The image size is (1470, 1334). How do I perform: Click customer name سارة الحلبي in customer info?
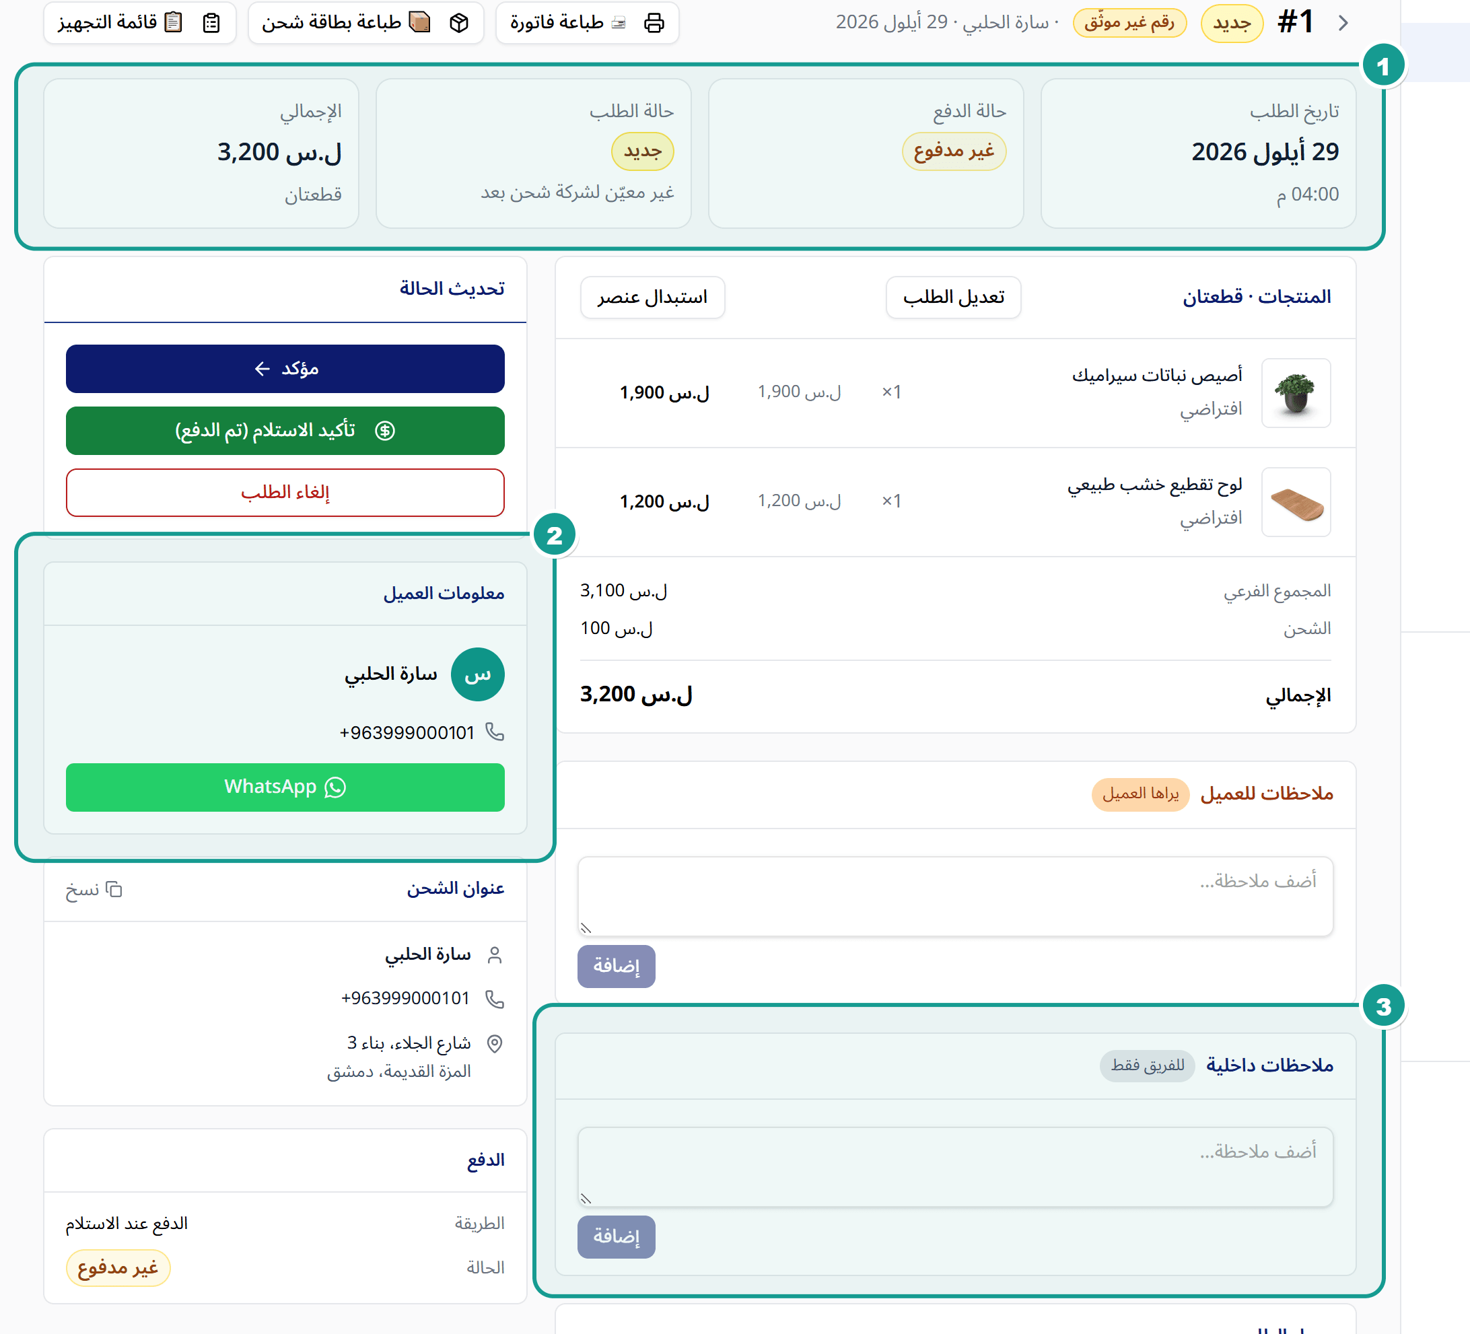coord(391,674)
